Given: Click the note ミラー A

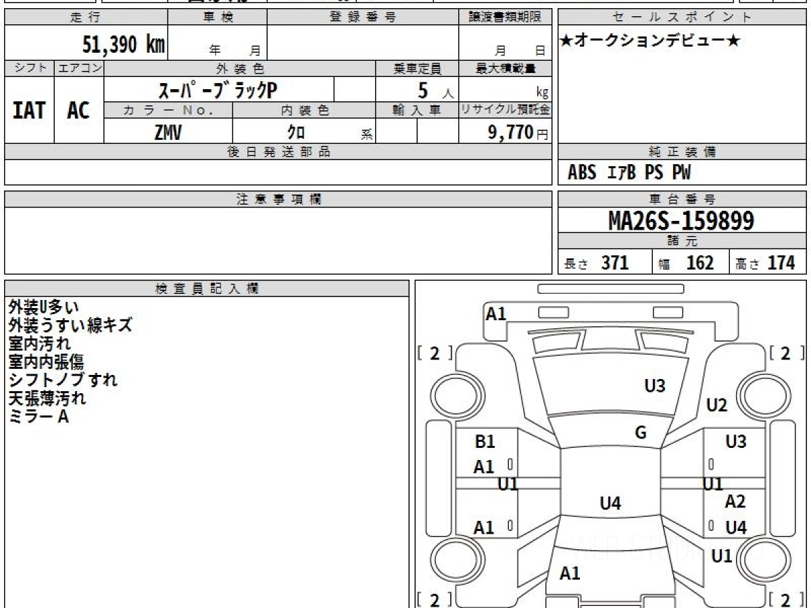Looking at the screenshot, I should 39,417.
